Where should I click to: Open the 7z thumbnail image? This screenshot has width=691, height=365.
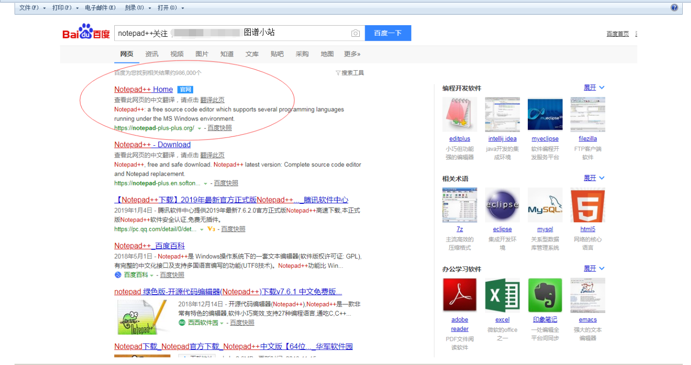pyautogui.click(x=460, y=205)
